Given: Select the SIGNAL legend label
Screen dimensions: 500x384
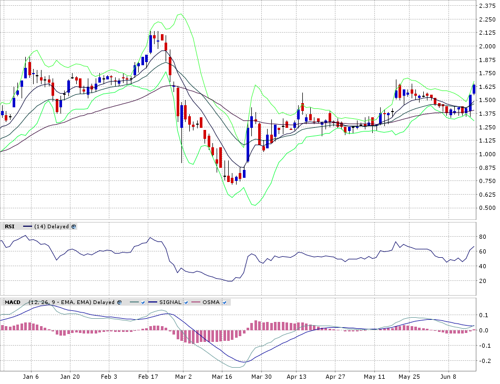Looking at the screenshot, I should pos(170,302).
